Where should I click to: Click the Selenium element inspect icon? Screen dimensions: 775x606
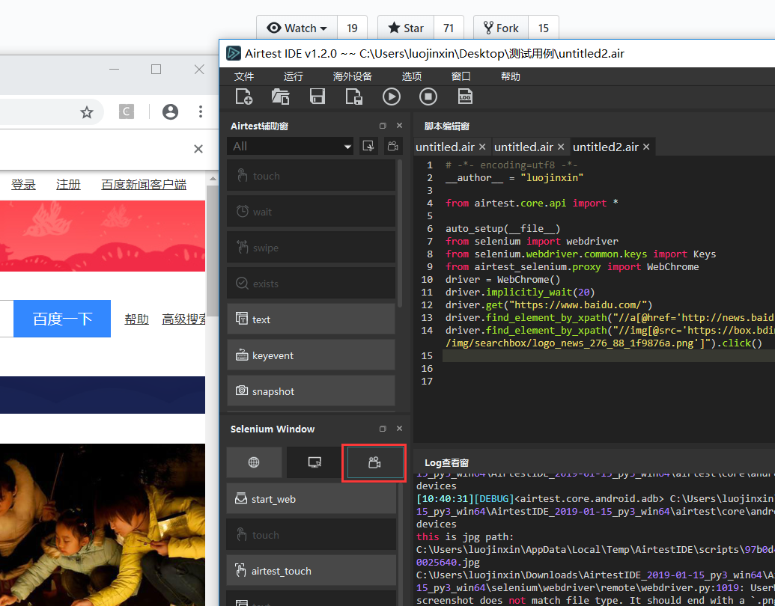[x=314, y=462]
